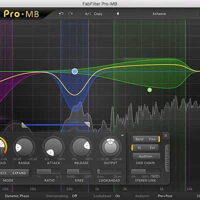Collapse expert settings with the small down arrow
The width and height of the screenshot is (200, 200).
click(x=122, y=135)
